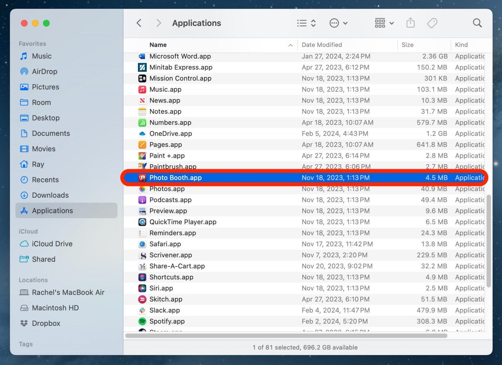Click the Safari.app compass icon

(142, 244)
